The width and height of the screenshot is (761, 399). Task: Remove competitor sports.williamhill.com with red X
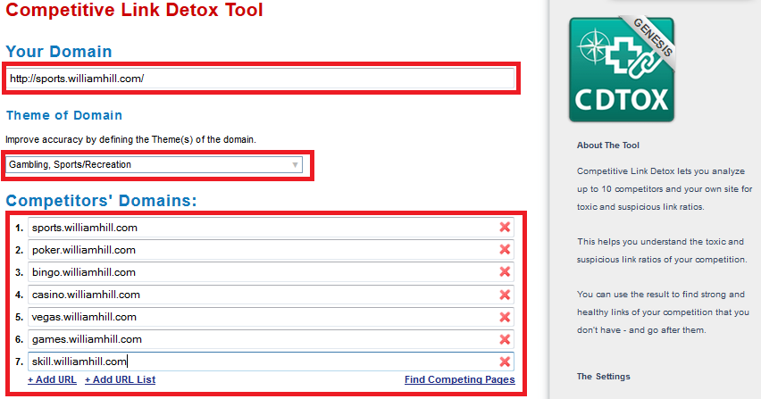pos(505,227)
